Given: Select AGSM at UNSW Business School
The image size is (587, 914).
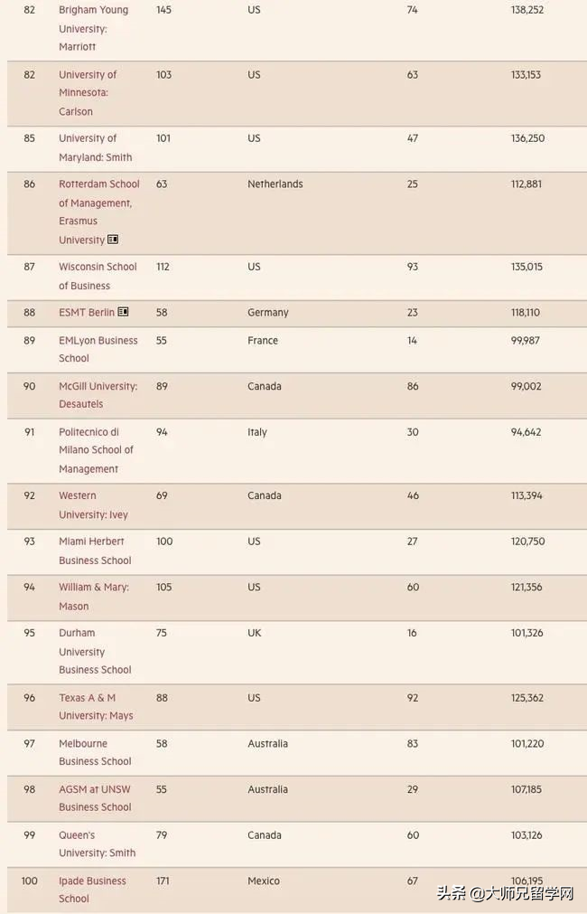Looking at the screenshot, I should coord(95,798).
